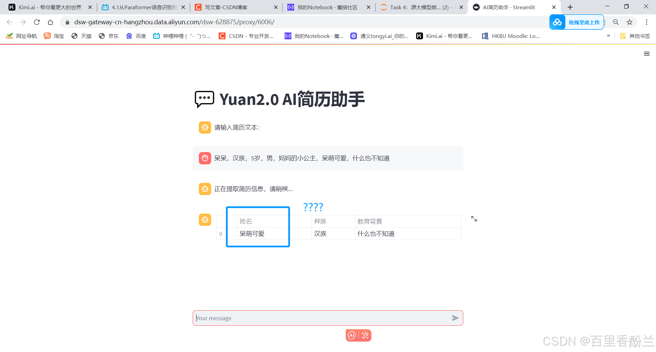Reload the current page

(37, 22)
